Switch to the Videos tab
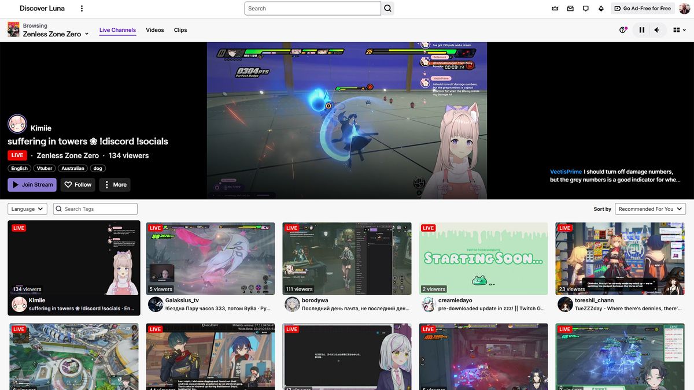The height and width of the screenshot is (390, 694). point(155,29)
